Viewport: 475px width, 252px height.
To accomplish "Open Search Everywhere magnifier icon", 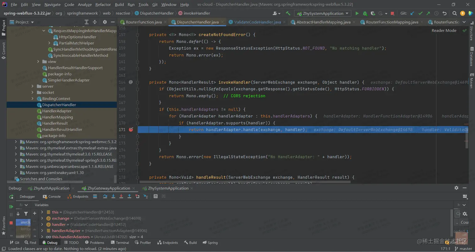I will pyautogui.click(x=455, y=13).
